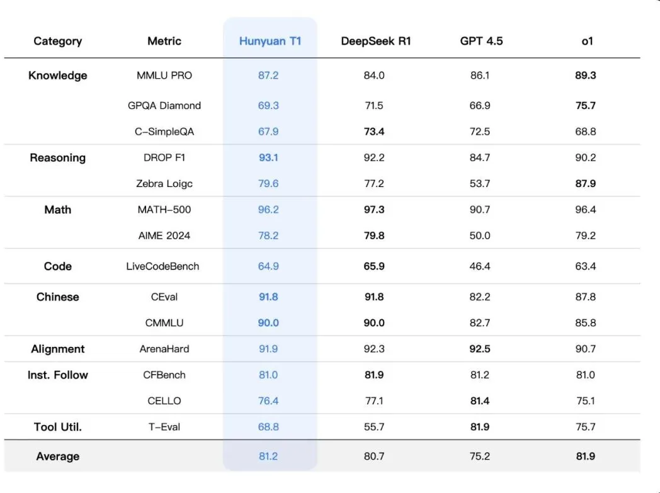Select the Inst. Follow category label
This screenshot has height=493, width=660.
(58, 375)
